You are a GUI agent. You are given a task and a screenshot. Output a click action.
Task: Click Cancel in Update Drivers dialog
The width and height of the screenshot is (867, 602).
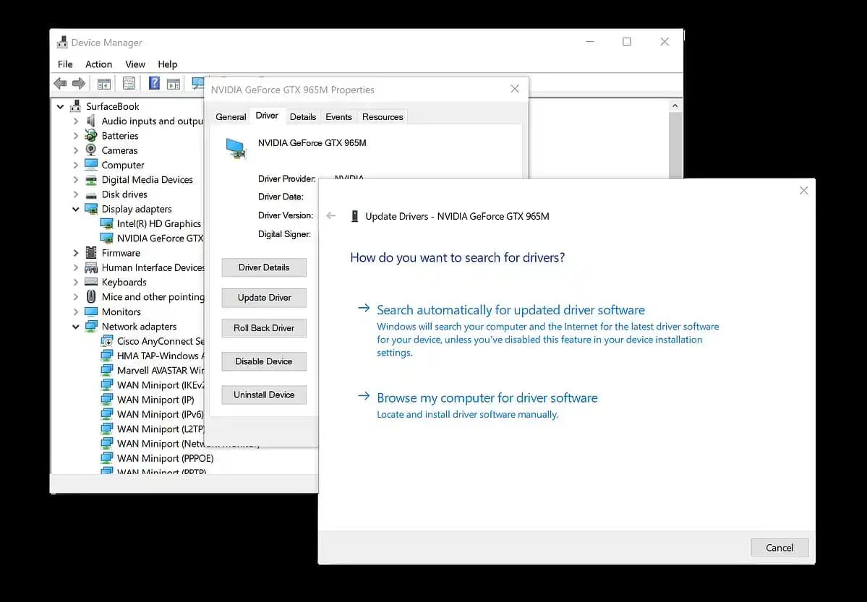coord(780,548)
